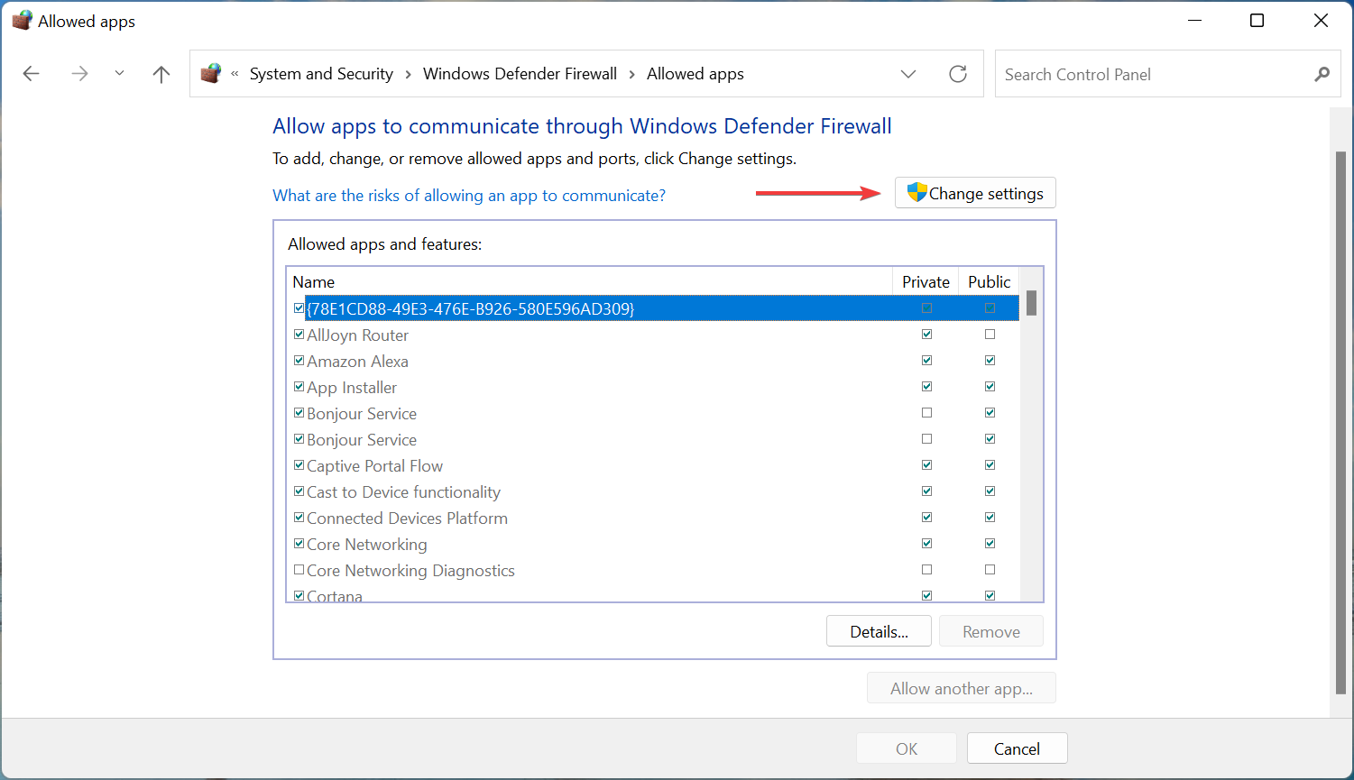The width and height of the screenshot is (1354, 780).
Task: Select the Core Networking entry
Action: [x=366, y=544]
